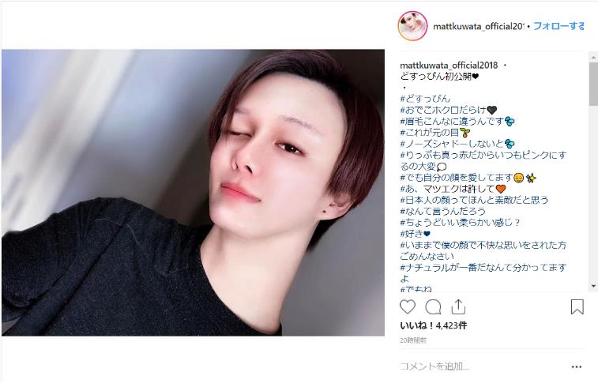Share the post with the upload icon

click(x=458, y=306)
